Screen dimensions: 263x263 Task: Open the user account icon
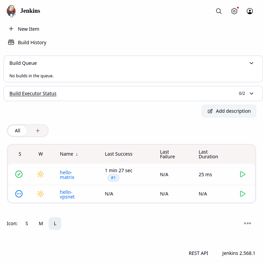click(x=250, y=11)
